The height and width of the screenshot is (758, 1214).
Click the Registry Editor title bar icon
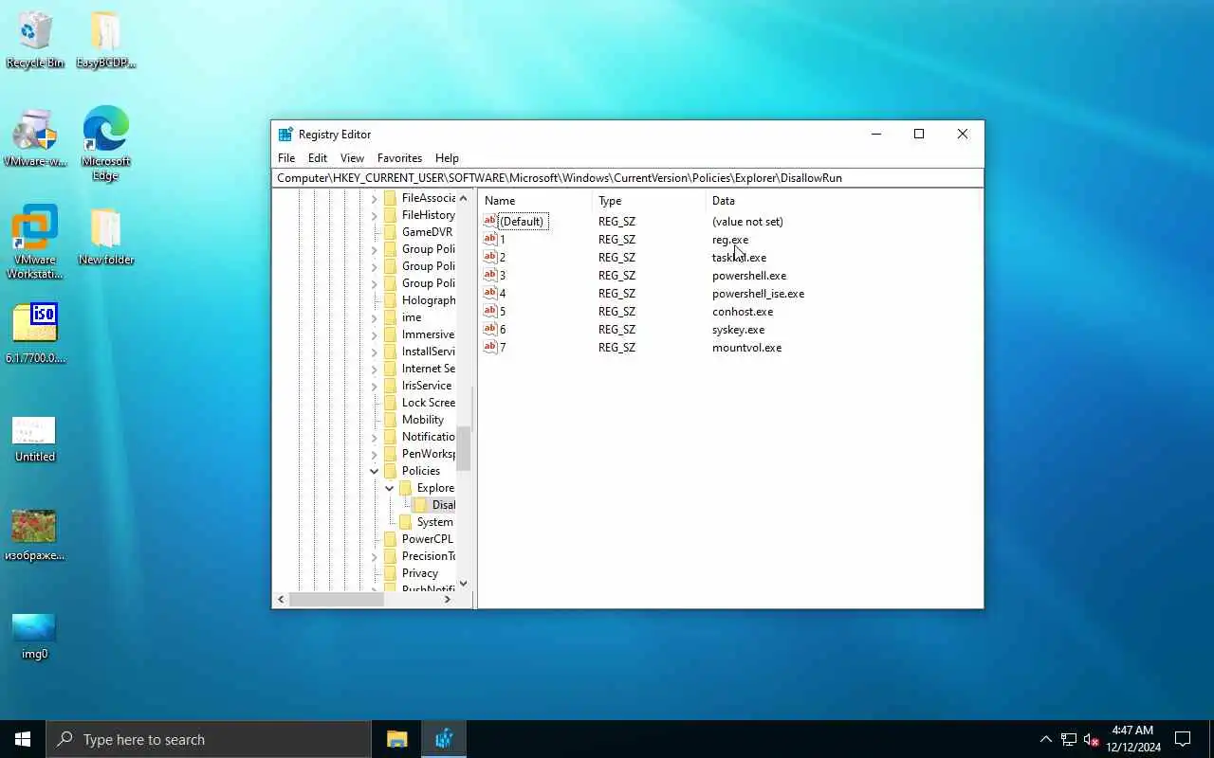pos(285,134)
